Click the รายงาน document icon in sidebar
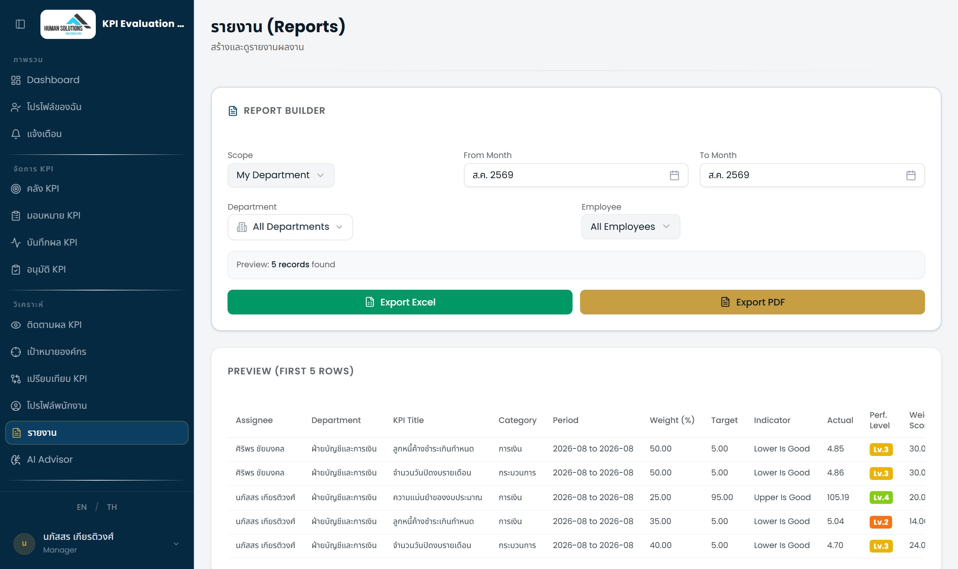This screenshot has width=958, height=569. click(16, 432)
